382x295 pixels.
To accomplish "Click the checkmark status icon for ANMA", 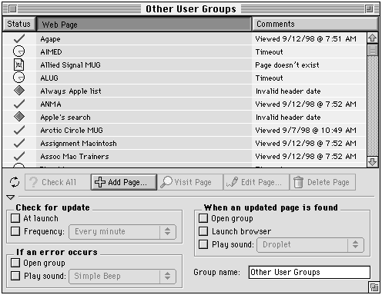I will (19, 104).
